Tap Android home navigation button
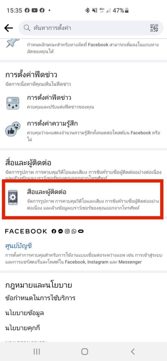The image size is (167, 361). [x=85, y=351]
